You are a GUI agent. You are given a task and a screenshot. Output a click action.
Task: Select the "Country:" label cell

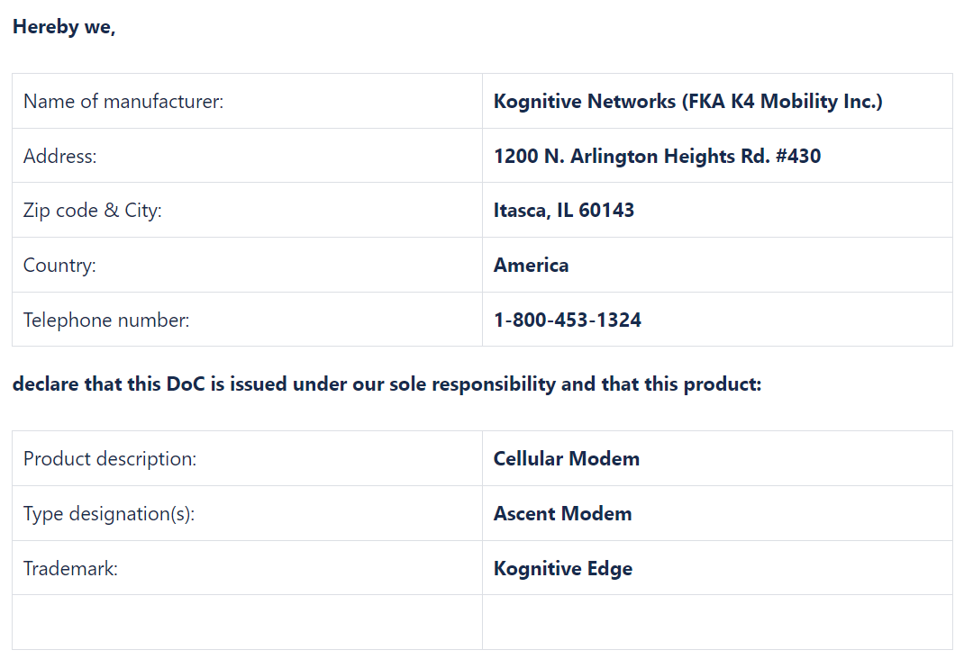point(59,266)
